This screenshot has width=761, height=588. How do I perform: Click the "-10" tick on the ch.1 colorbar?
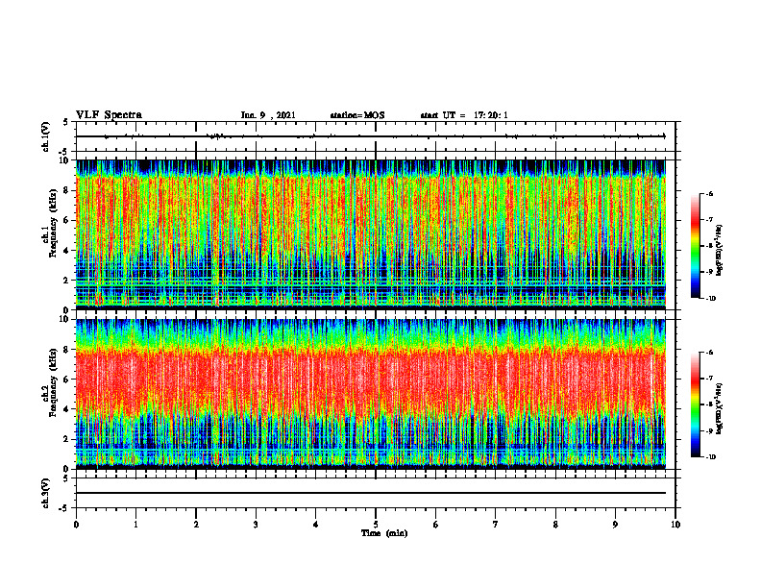click(x=710, y=299)
